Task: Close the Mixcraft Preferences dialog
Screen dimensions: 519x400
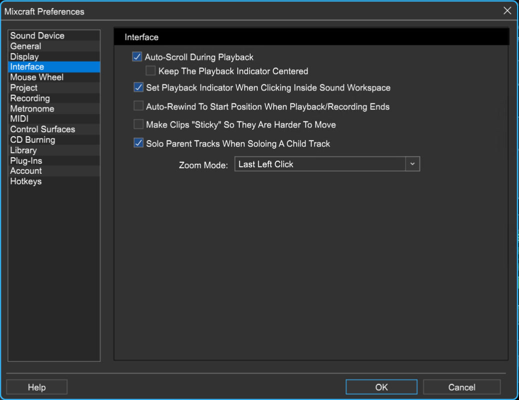Action: pyautogui.click(x=507, y=10)
